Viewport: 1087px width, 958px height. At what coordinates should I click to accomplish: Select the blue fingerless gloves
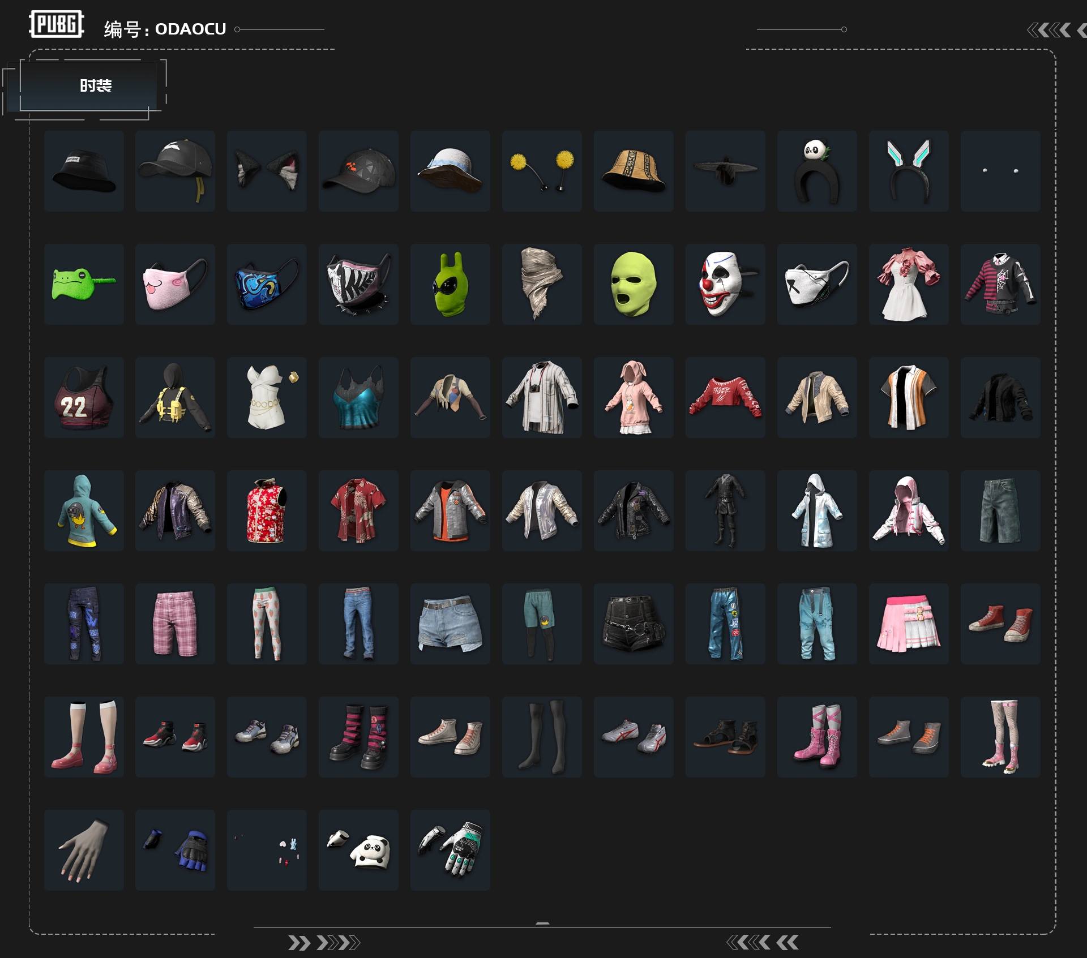pos(175,850)
